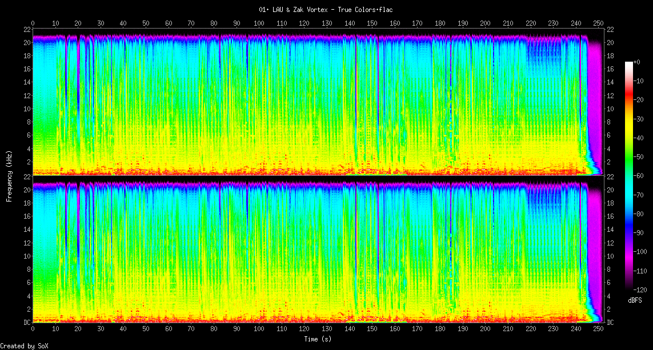The image size is (653, 350).
Task: Click the 10 kHz tick on upper-left axis
Action: (x=27, y=108)
